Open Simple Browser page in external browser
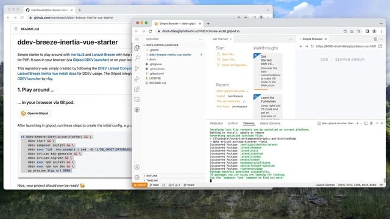 pos(380,46)
